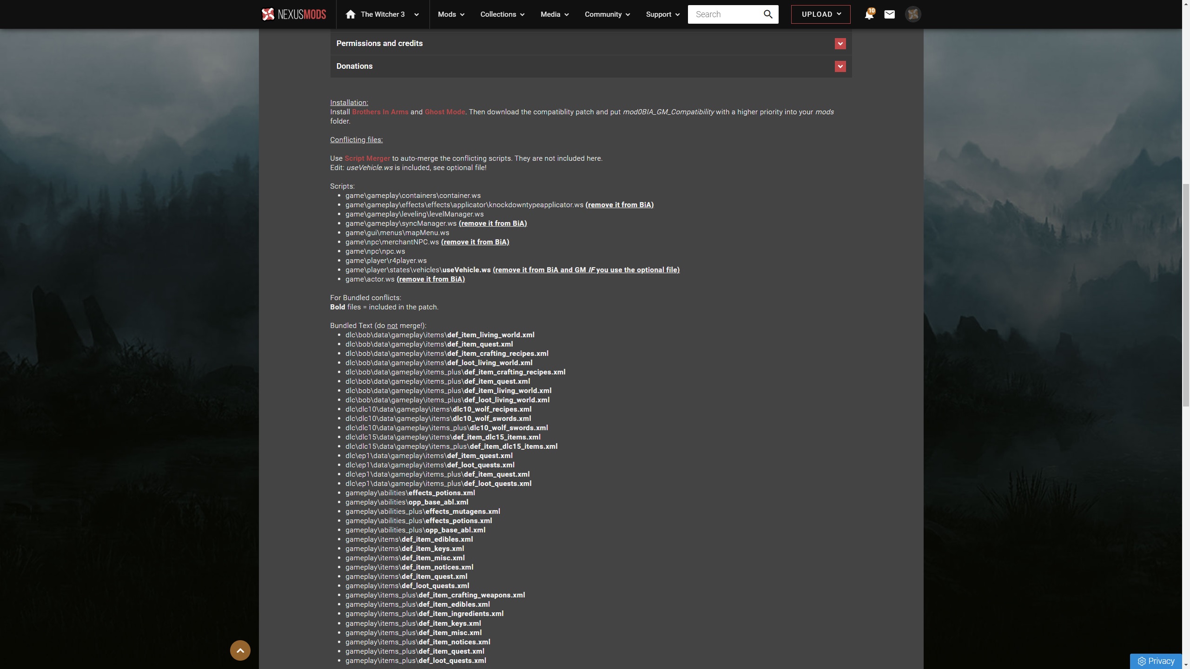Viewport: 1190px width, 669px height.
Task: Click the Nexus Mods logo
Action: coord(293,14)
